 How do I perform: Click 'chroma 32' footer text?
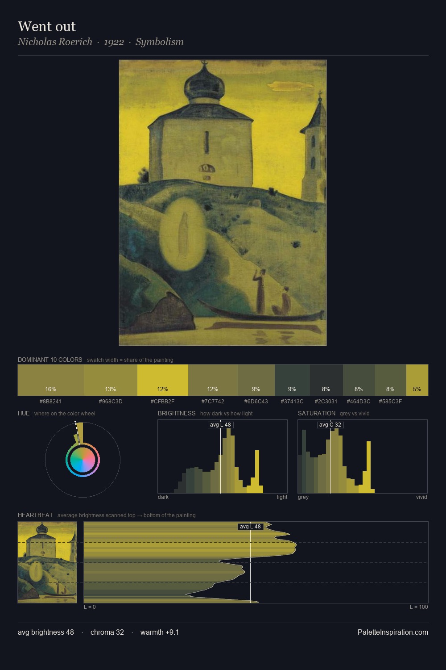point(107,632)
